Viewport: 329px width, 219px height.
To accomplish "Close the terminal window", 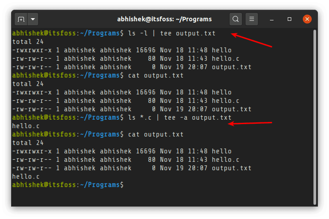I will coord(307,19).
